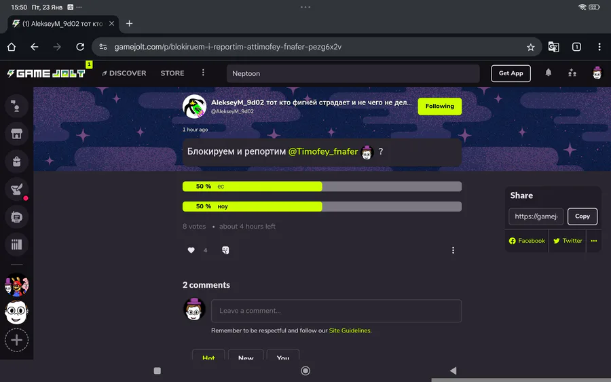Open the Discover section
The image size is (611, 382).
[124, 73]
